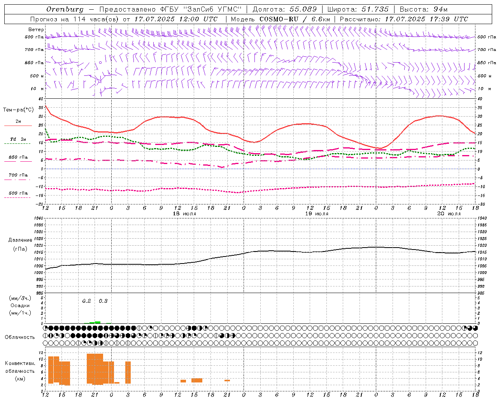Click "19 июля" date label under temperature chart
Screen dimensions: 498x398
coord(317,214)
